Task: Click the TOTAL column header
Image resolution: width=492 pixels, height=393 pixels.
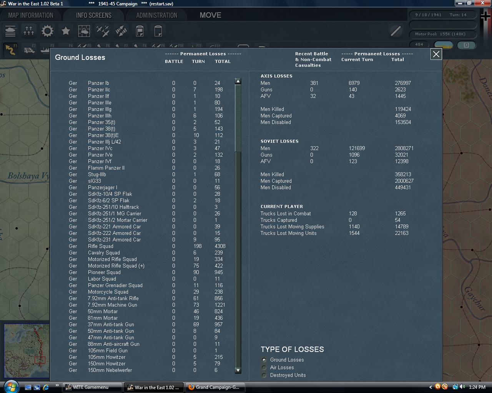Action: (223, 61)
